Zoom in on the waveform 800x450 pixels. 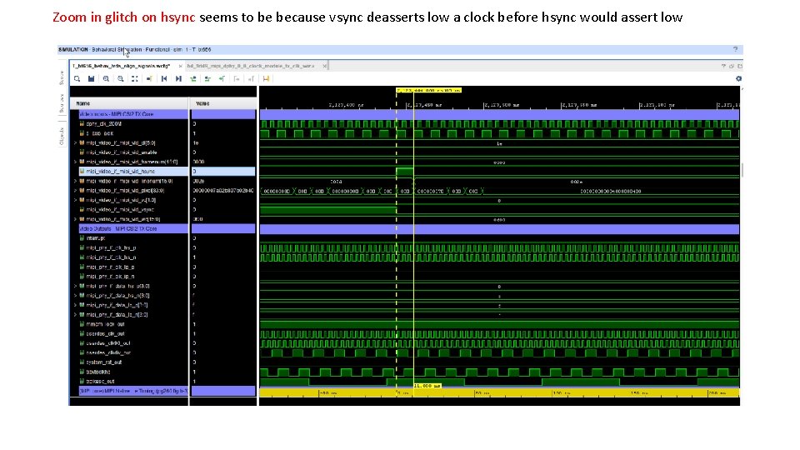pyautogui.click(x=106, y=78)
